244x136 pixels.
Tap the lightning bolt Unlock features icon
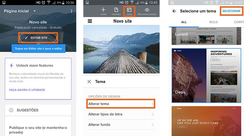tap(11, 65)
